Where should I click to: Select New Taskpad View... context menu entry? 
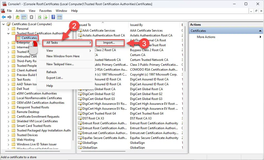click(x=60, y=64)
